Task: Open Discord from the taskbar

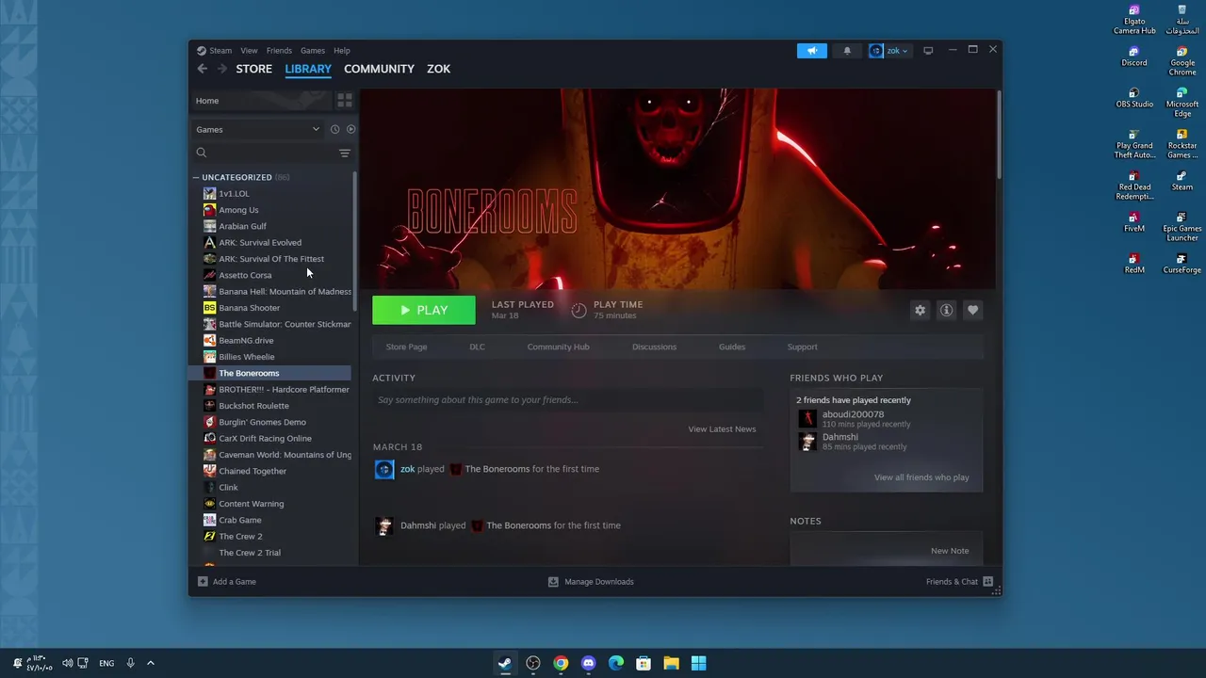Action: click(589, 663)
